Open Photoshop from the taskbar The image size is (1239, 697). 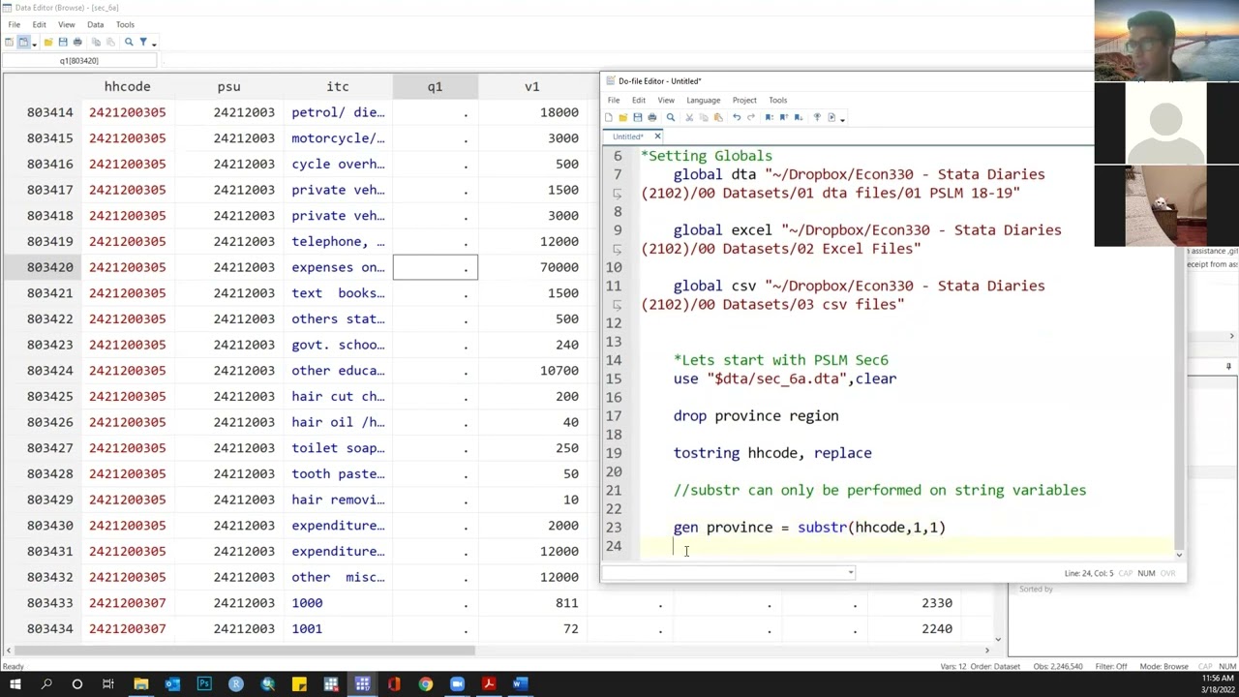(204, 684)
